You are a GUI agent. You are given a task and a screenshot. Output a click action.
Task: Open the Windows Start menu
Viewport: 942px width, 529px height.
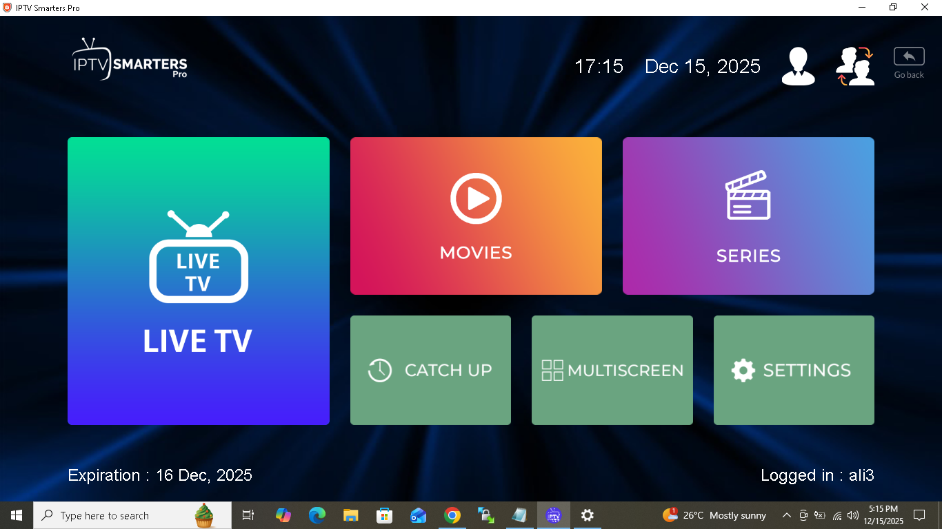(17, 515)
